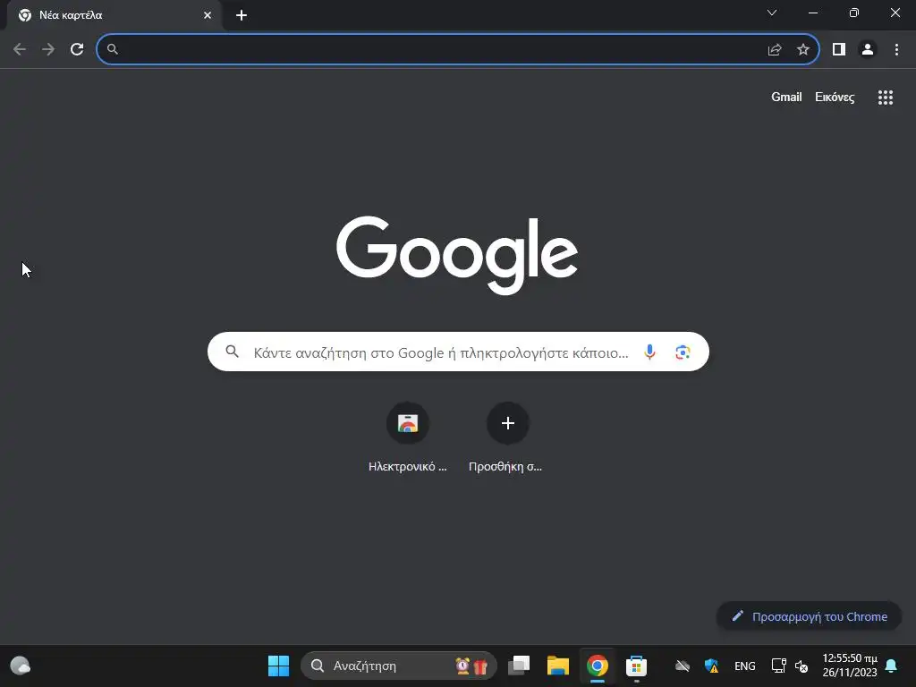The image size is (916, 687).
Task: Bookmark this tab with the star icon
Action: (803, 50)
